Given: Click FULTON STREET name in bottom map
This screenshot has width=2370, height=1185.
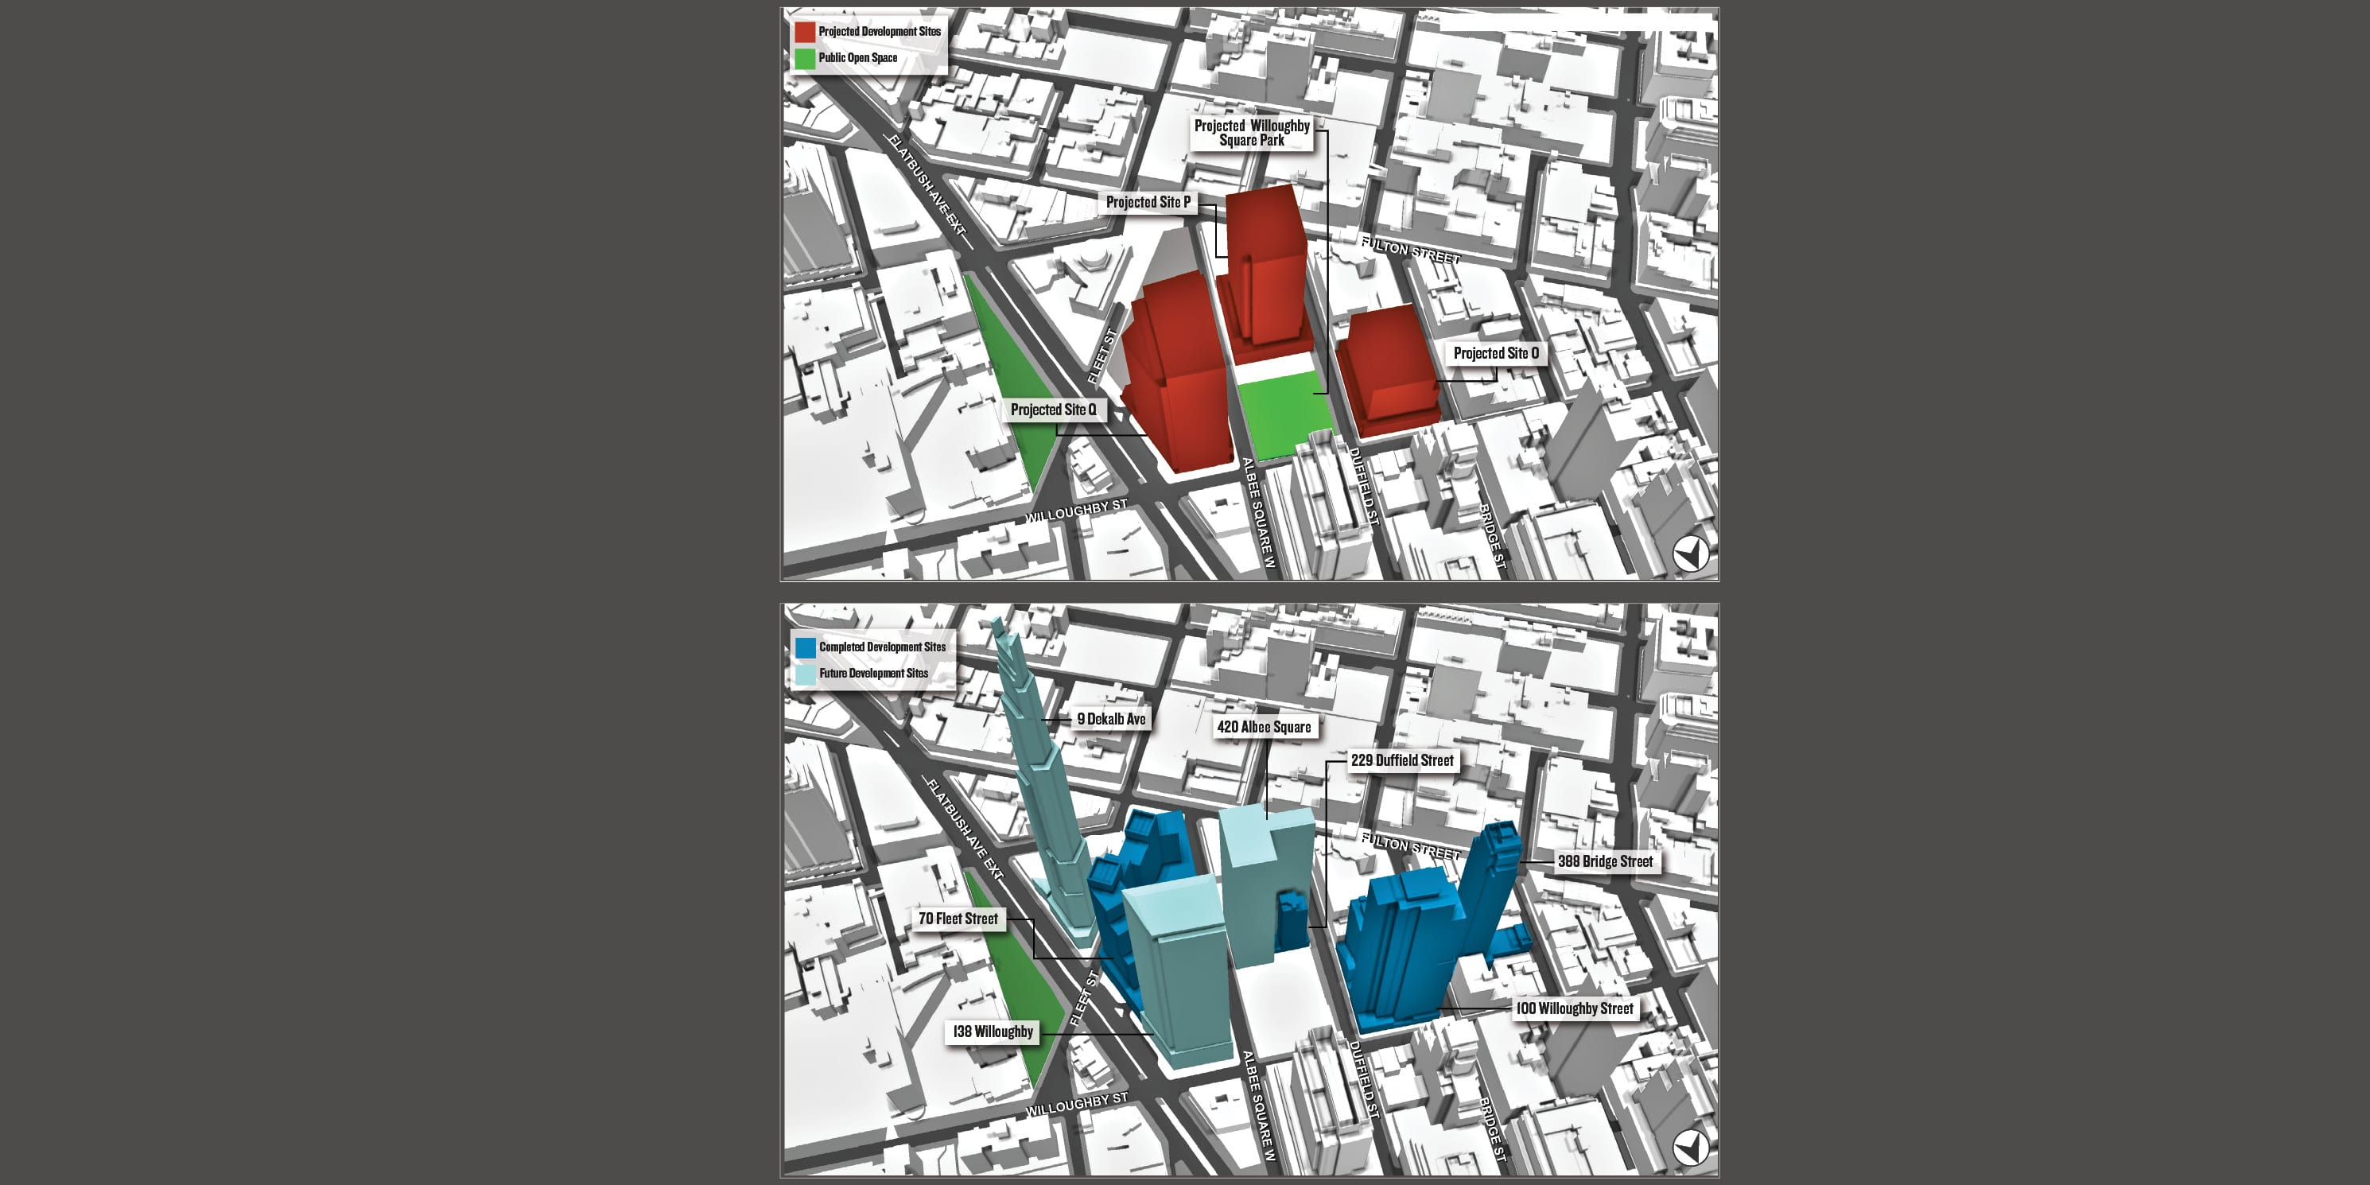Looking at the screenshot, I should 1410,846.
